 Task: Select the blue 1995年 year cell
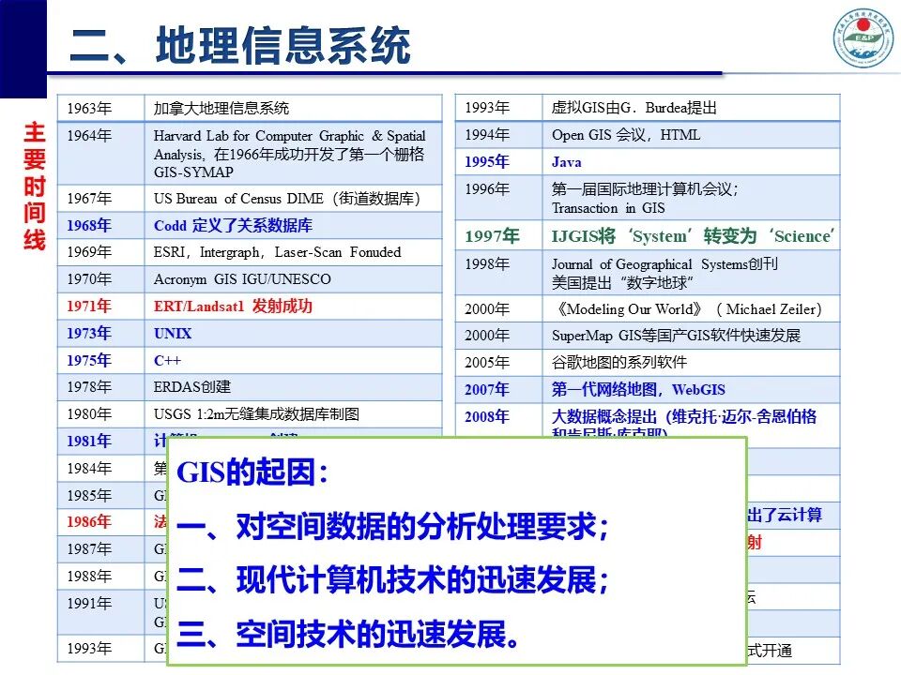point(498,162)
